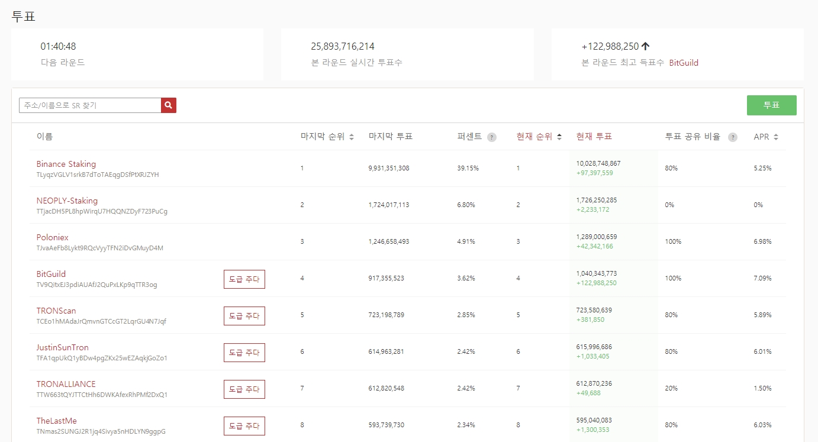Click the 투표 공유 비율 header label
The height and width of the screenshot is (442, 818).
693,137
